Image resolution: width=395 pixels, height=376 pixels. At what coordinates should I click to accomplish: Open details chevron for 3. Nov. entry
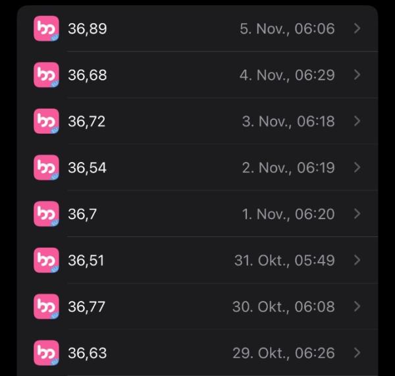pos(357,121)
